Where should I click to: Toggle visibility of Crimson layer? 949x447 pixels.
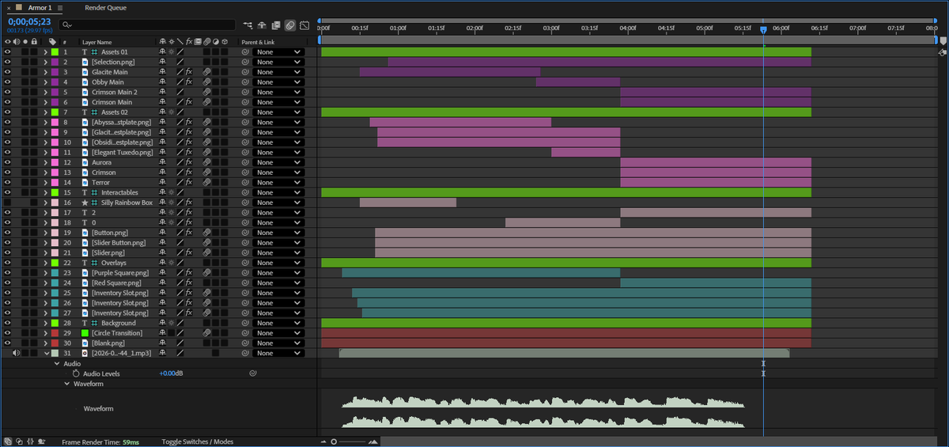click(x=7, y=172)
